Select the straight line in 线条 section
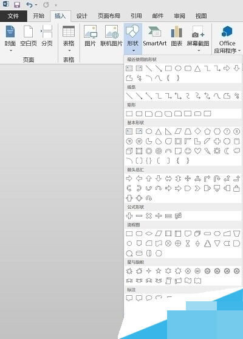Screen dimensions: 243x339 [129, 96]
